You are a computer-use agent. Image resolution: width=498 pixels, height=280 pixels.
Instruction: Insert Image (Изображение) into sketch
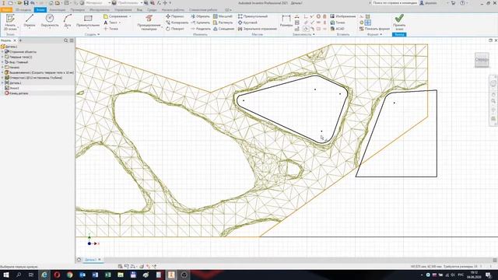[x=342, y=16]
